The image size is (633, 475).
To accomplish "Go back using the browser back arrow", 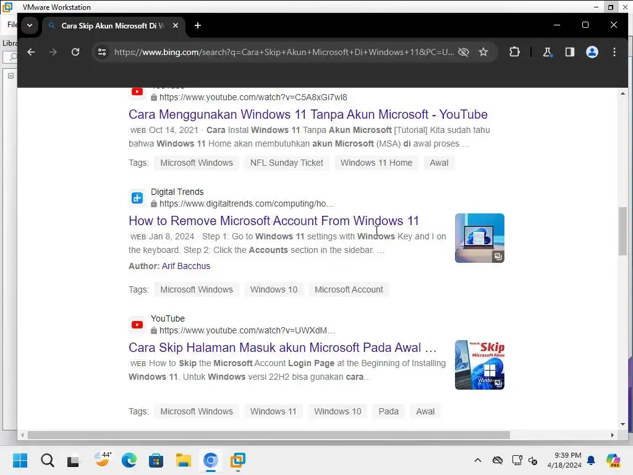I will (31, 52).
